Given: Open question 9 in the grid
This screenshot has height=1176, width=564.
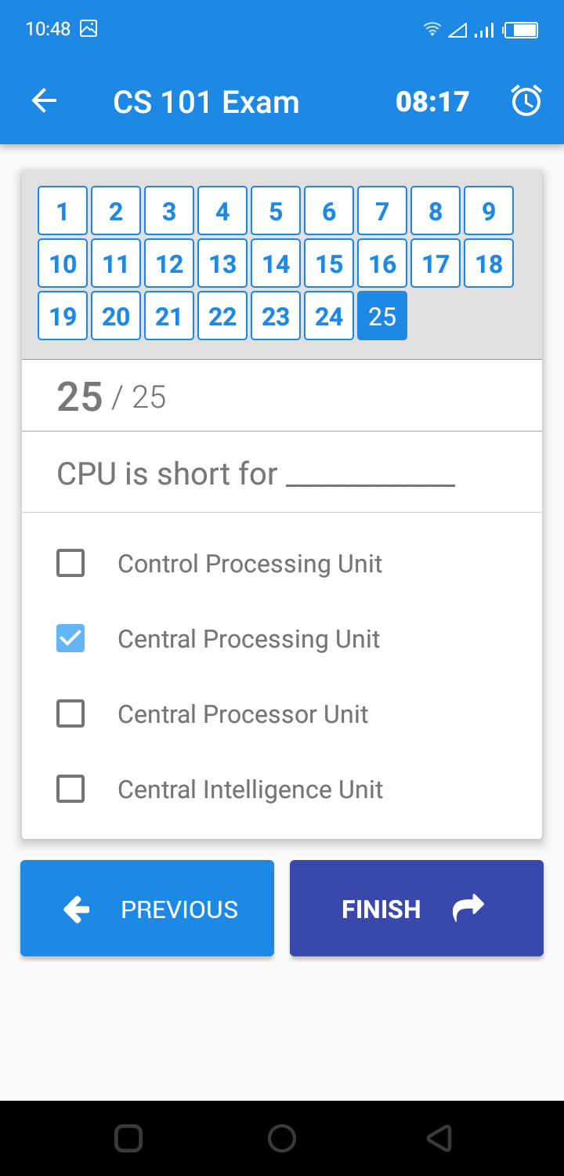Looking at the screenshot, I should coord(489,211).
